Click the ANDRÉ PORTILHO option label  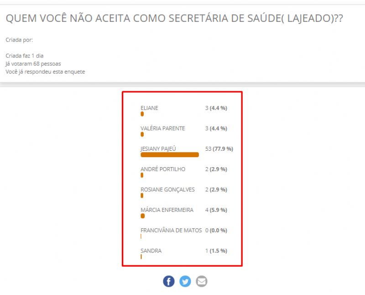pos(163,169)
